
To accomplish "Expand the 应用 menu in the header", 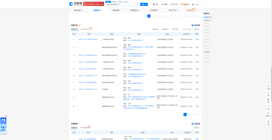I will (x=156, y=4).
